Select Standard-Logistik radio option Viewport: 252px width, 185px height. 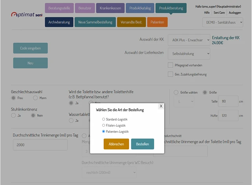click(103, 119)
